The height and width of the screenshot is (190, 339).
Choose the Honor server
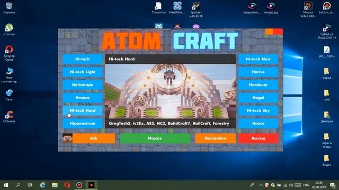coord(258,123)
